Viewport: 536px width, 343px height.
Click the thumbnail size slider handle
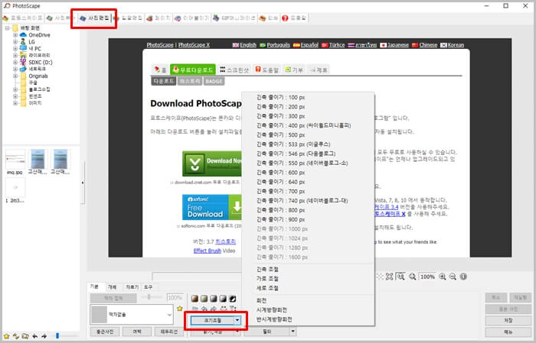pyautogui.click(x=57, y=336)
